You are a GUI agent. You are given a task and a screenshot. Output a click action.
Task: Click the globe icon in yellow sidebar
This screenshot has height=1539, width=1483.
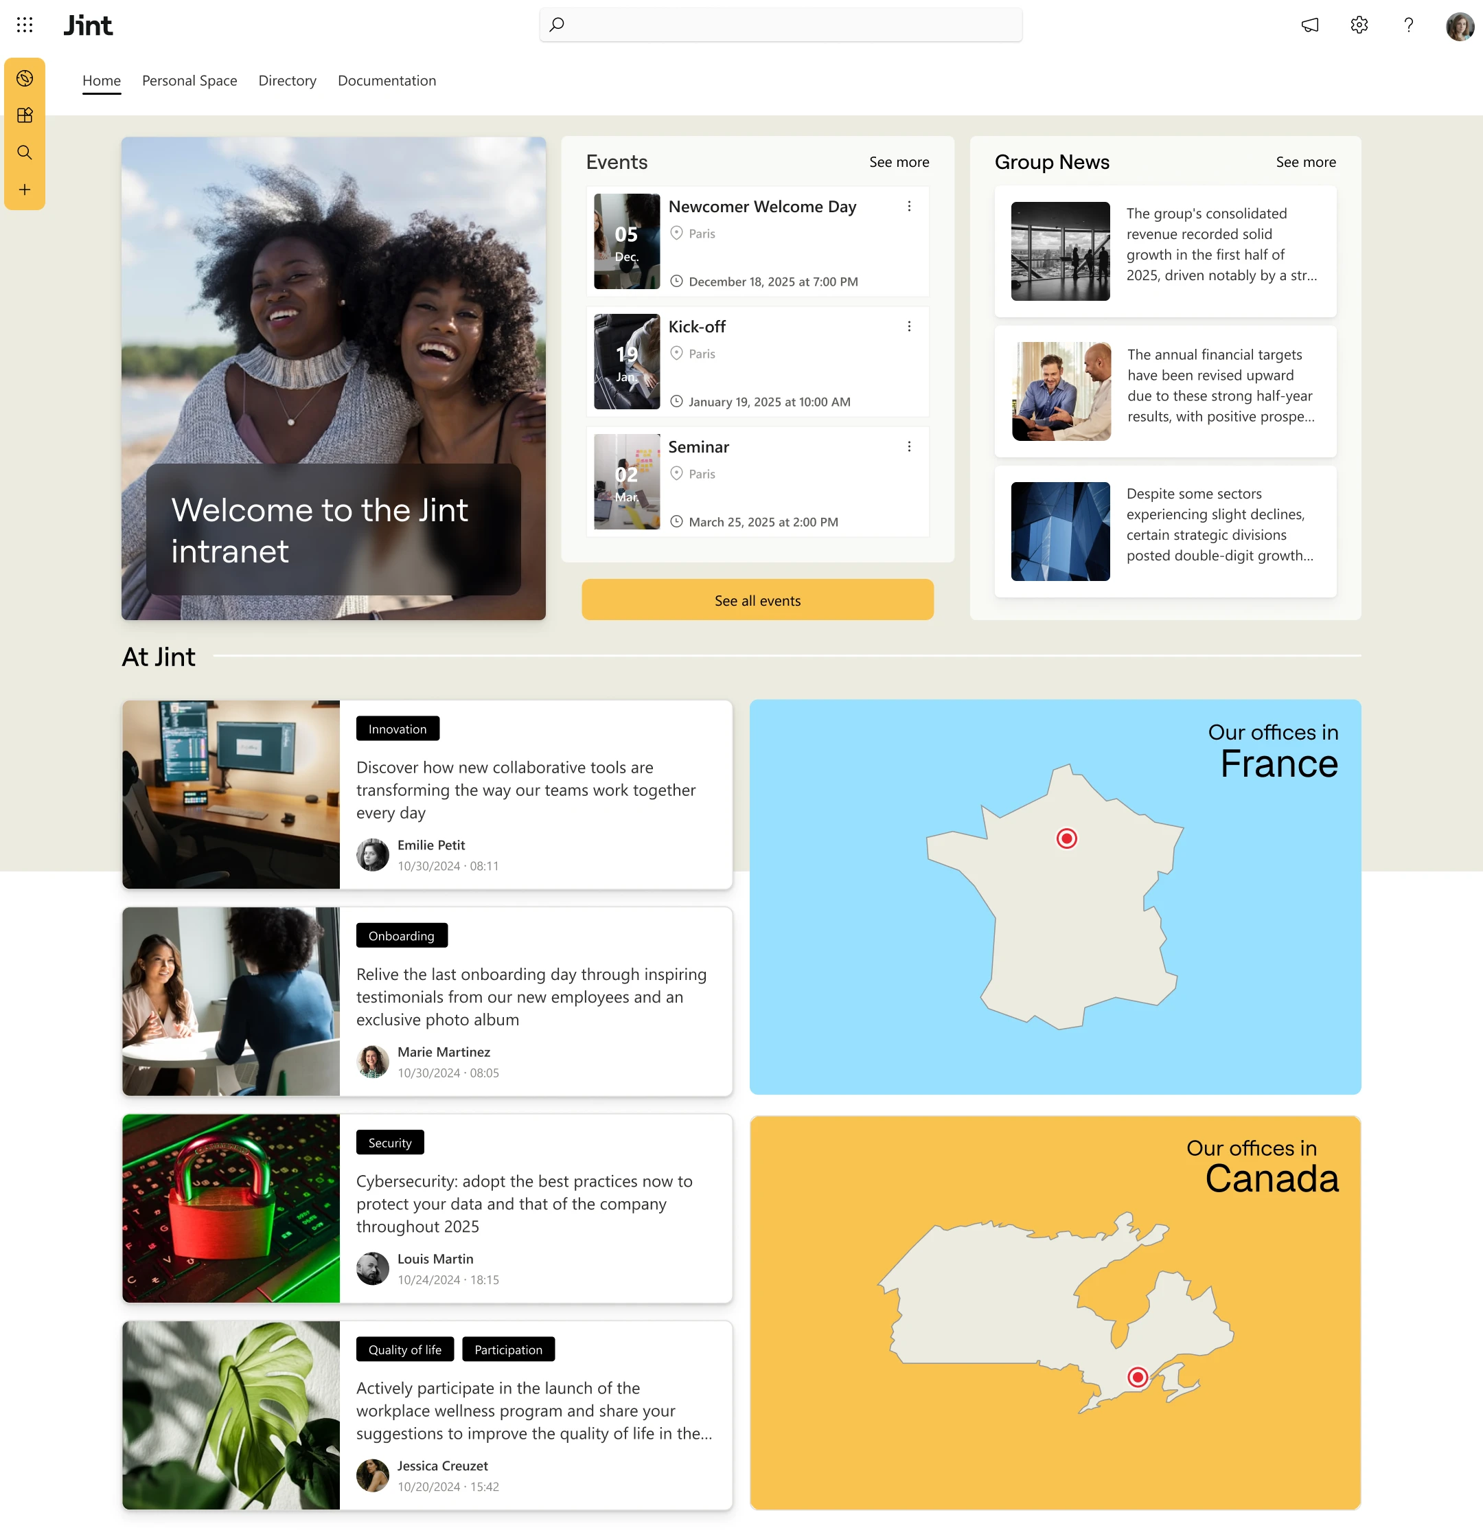click(x=24, y=78)
